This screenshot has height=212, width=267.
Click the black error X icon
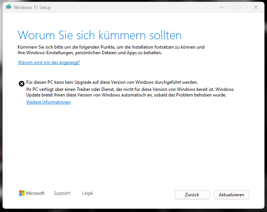[x=21, y=84]
